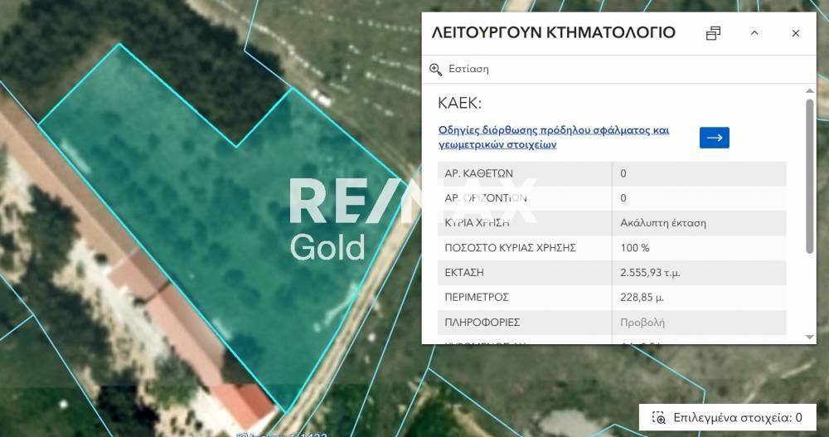Open the Προβολή information link
Viewport: 829px width, 437px height.
tap(642, 322)
